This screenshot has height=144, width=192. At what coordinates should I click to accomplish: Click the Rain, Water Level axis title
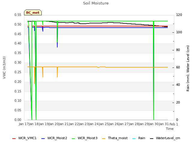tap(188, 68)
